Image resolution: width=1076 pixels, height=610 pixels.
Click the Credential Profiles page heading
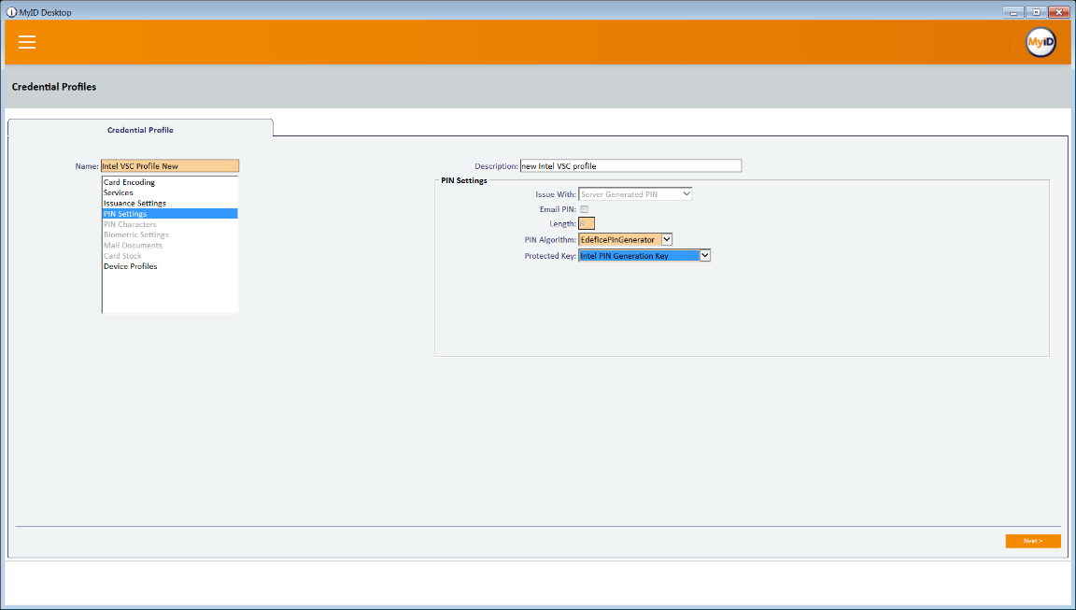[54, 87]
